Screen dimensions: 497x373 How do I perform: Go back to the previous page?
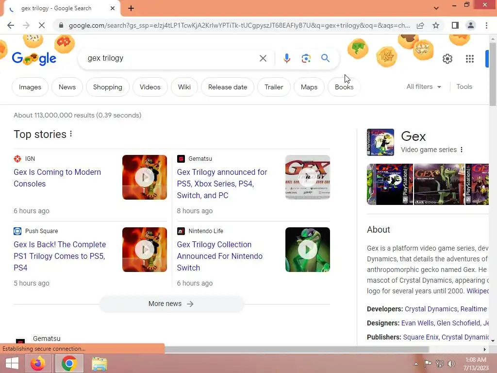pos(11,25)
